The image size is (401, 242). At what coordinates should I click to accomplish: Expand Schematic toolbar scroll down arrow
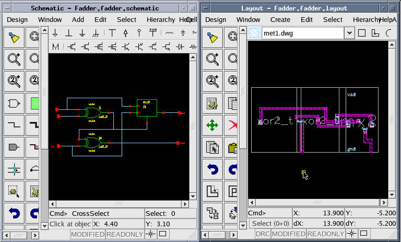[44, 225]
